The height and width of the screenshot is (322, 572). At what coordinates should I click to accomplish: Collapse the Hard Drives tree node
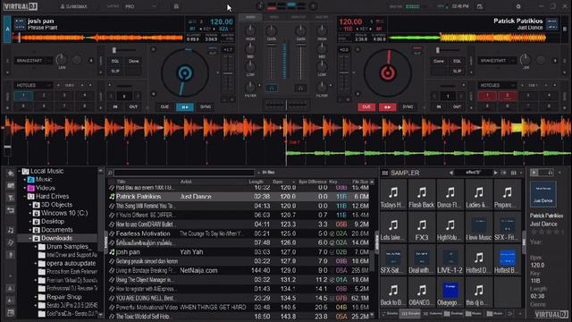[25, 197]
